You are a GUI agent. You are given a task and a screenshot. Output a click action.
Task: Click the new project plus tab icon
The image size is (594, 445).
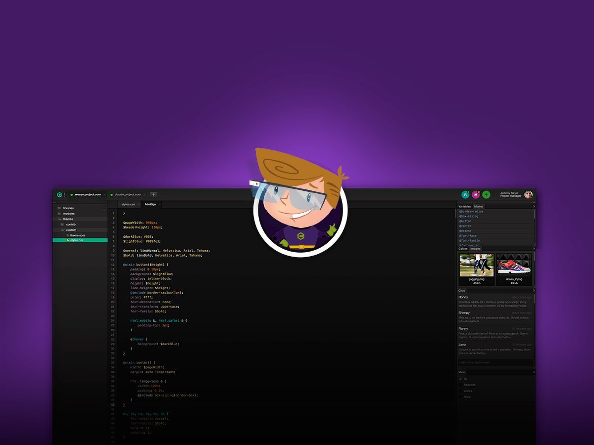click(153, 195)
